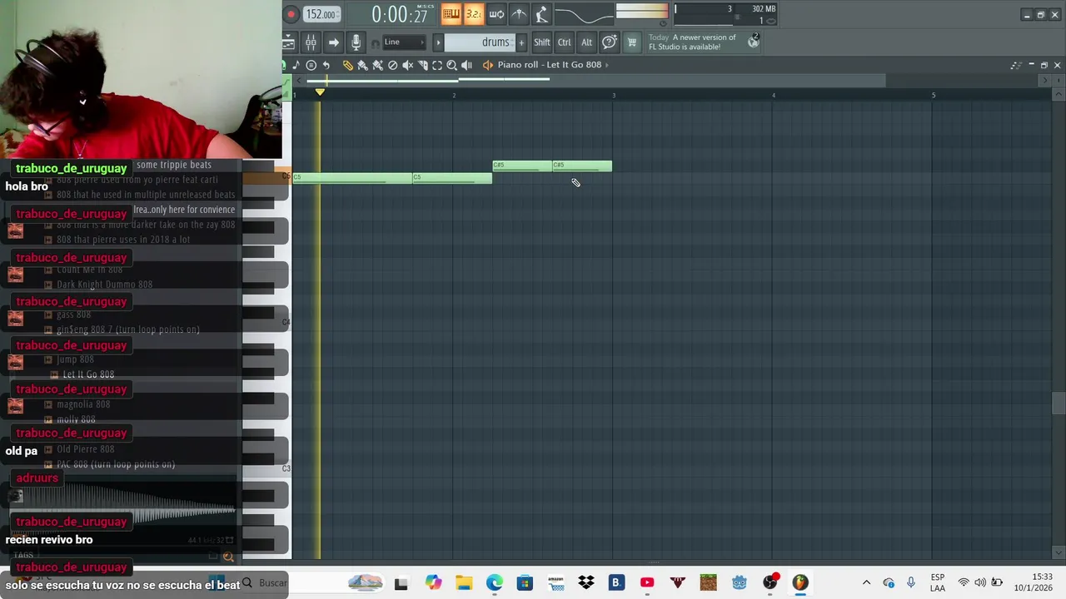Click the arrow left of drums pattern
1066x599 pixels.
click(438, 42)
